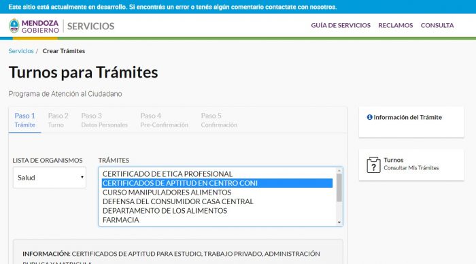Image resolution: width=476 pixels, height=264 pixels.
Task: Click the Mendoza Gobierno crest logo
Action: (x=14, y=26)
